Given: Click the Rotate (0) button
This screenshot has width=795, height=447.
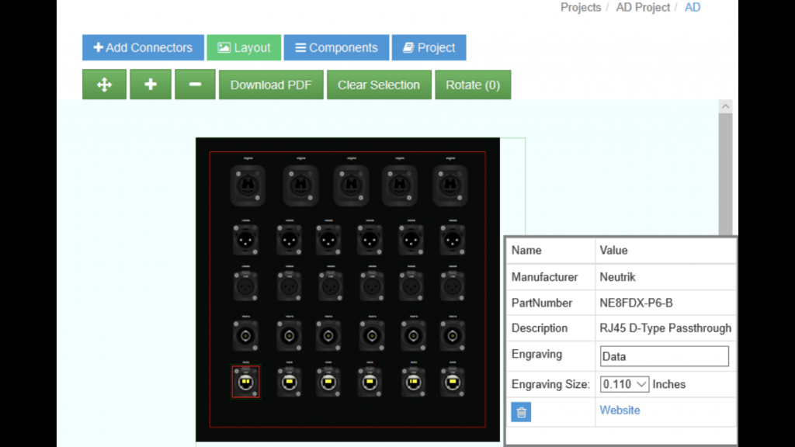Looking at the screenshot, I should 473,84.
